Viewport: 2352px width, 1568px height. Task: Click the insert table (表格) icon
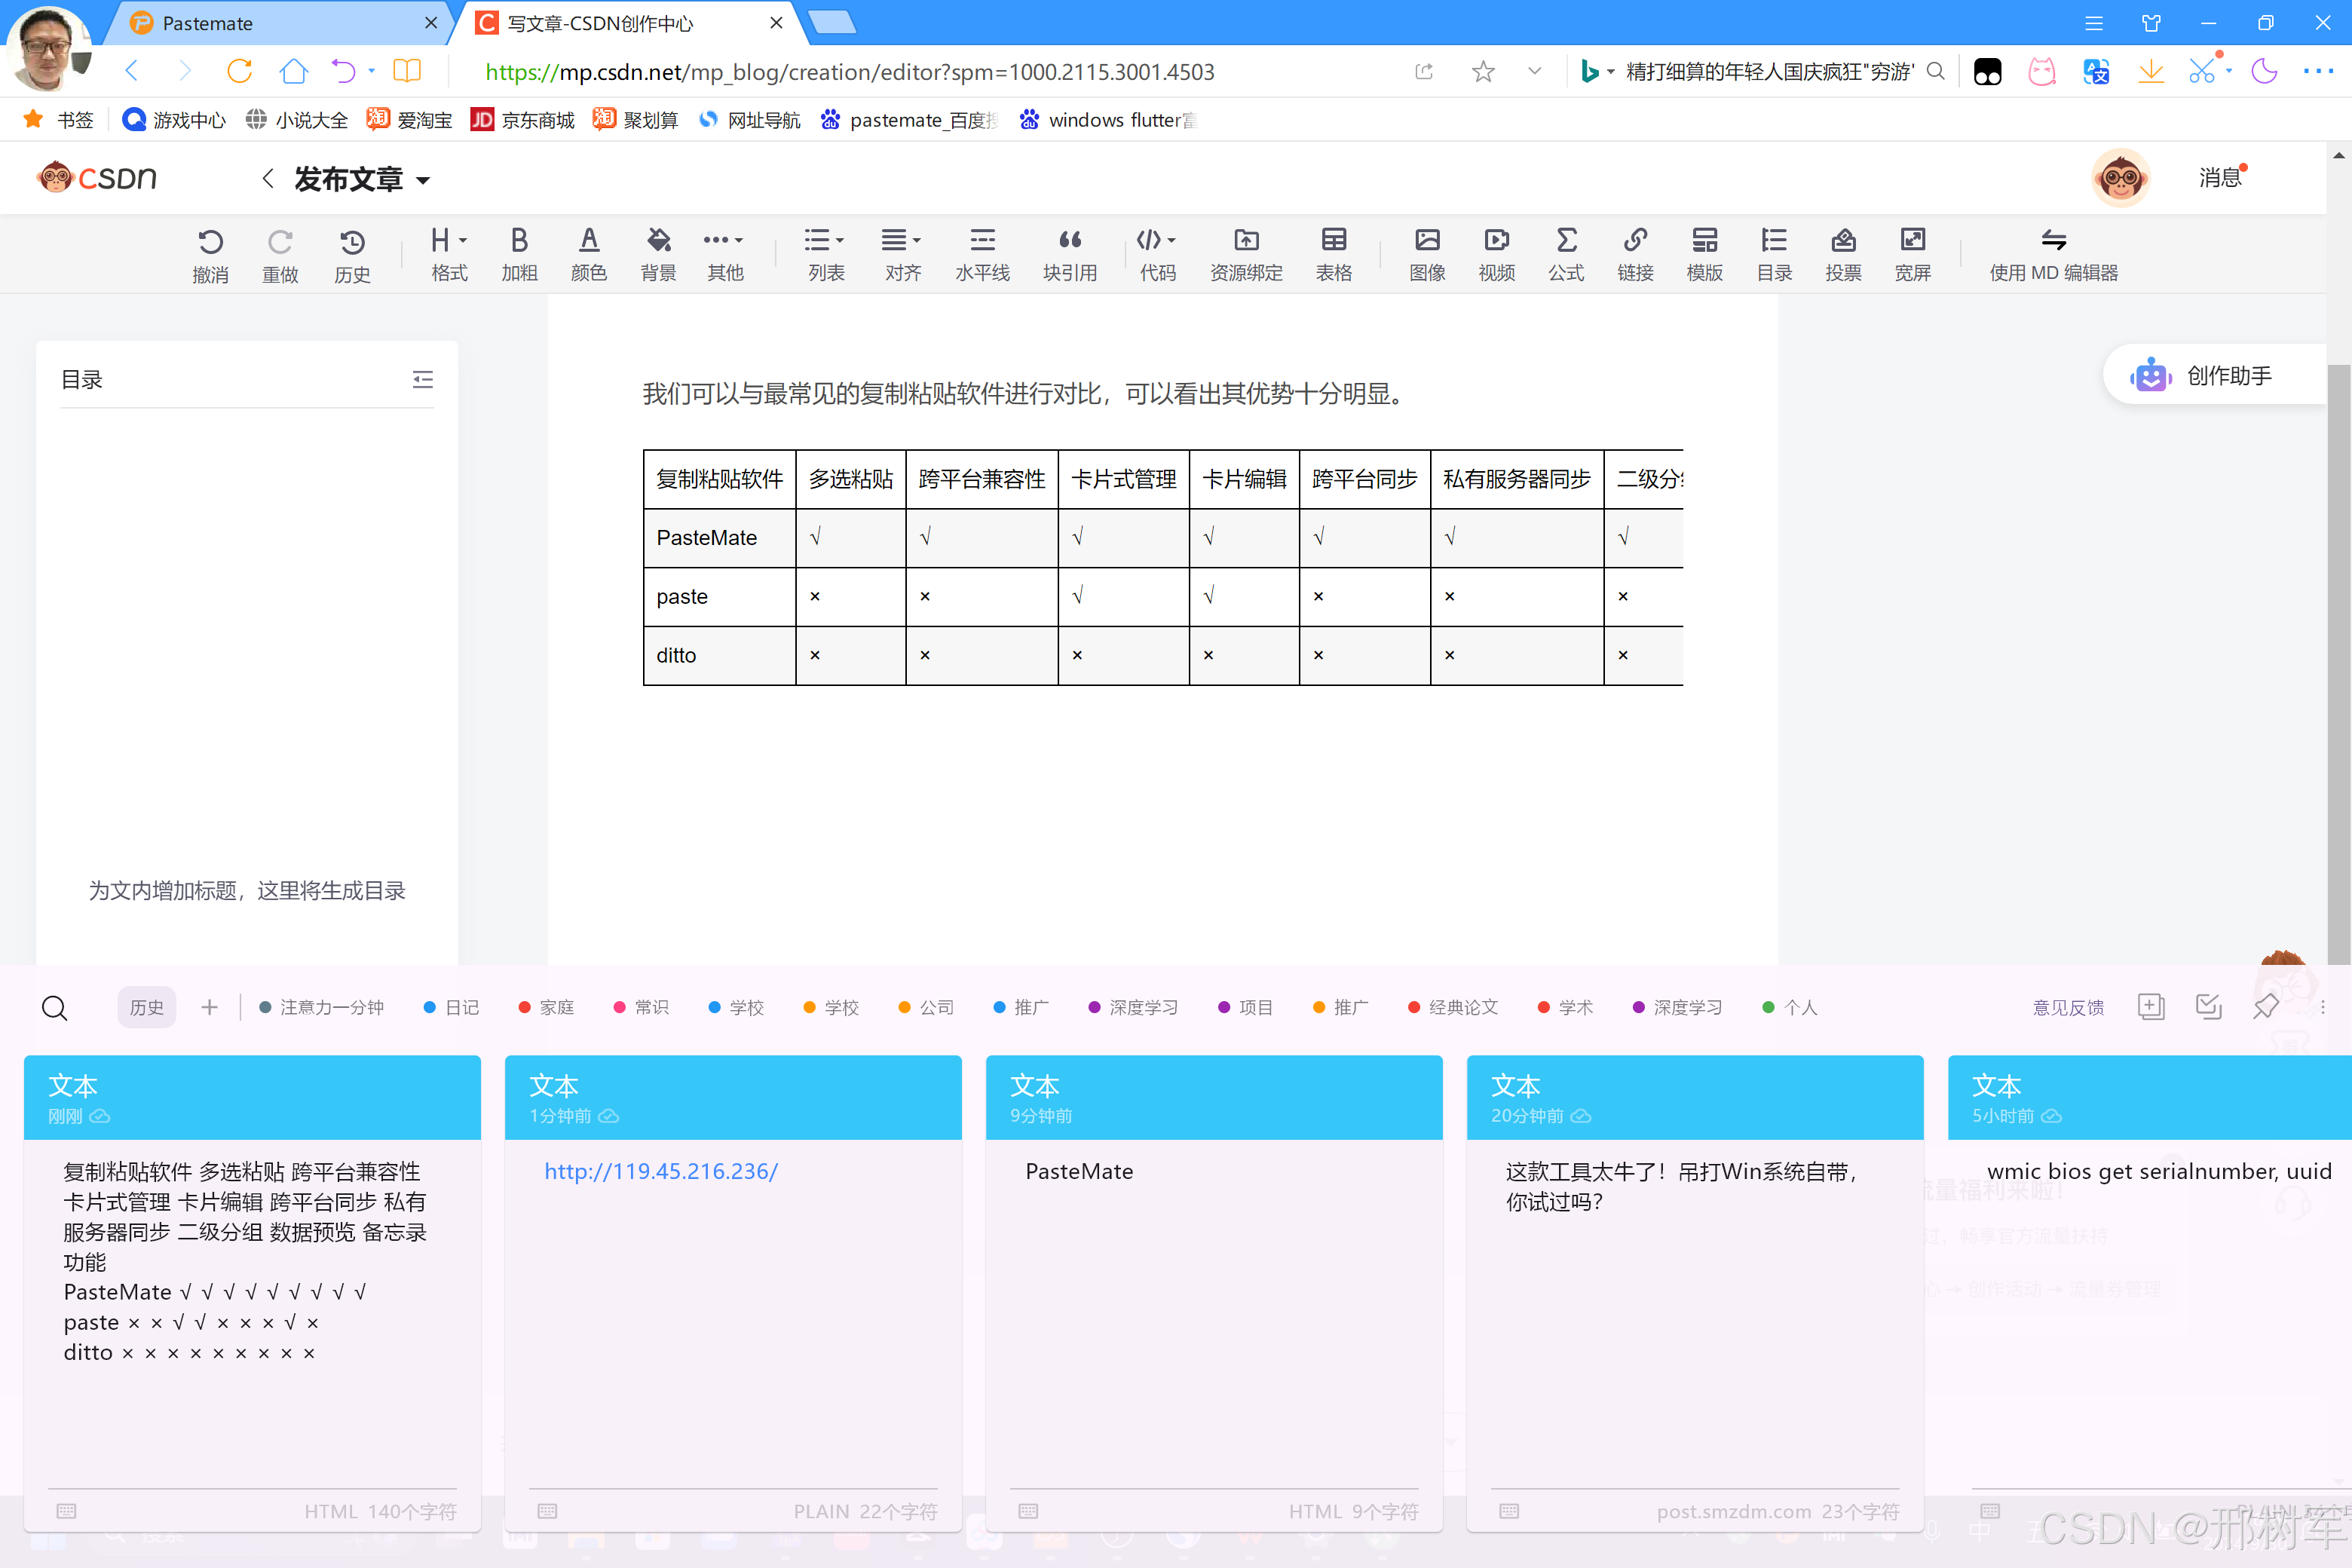[x=1333, y=254]
